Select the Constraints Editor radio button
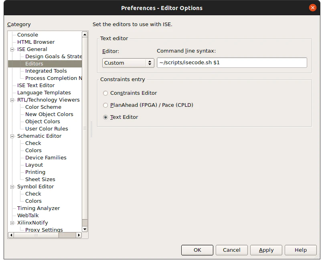Screen dimensions: 324x263 point(105,93)
